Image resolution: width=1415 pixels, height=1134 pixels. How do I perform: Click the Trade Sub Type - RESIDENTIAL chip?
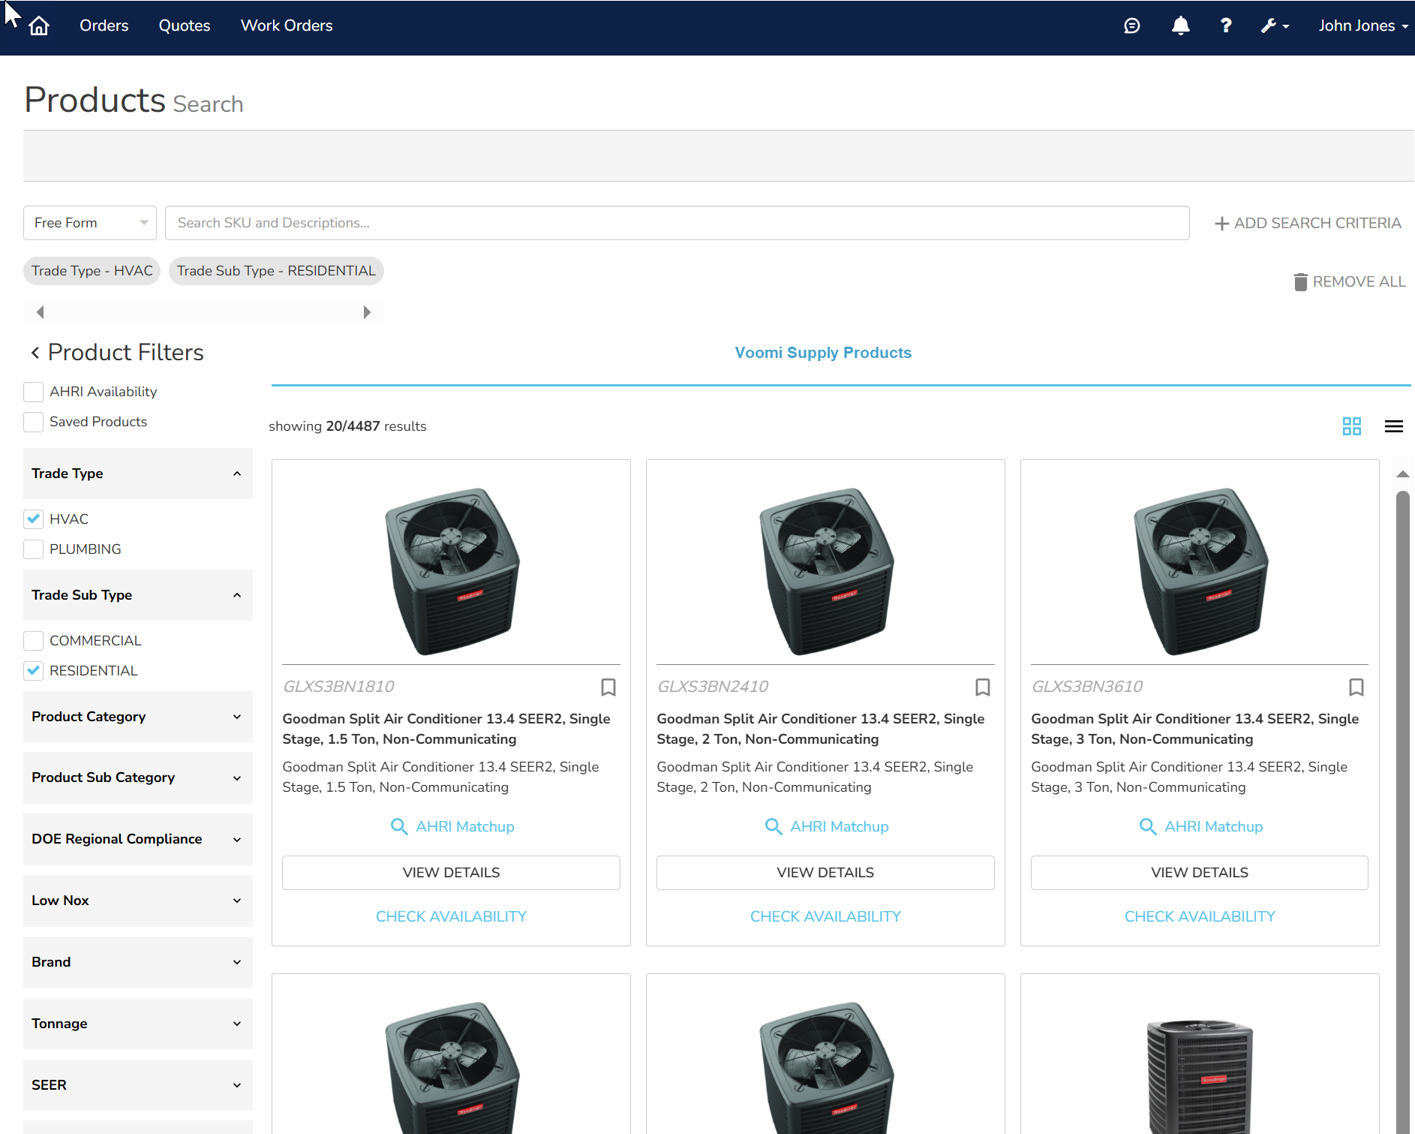(x=276, y=271)
